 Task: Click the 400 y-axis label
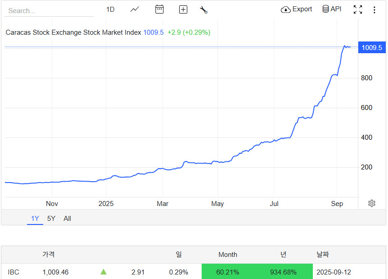coord(366,137)
